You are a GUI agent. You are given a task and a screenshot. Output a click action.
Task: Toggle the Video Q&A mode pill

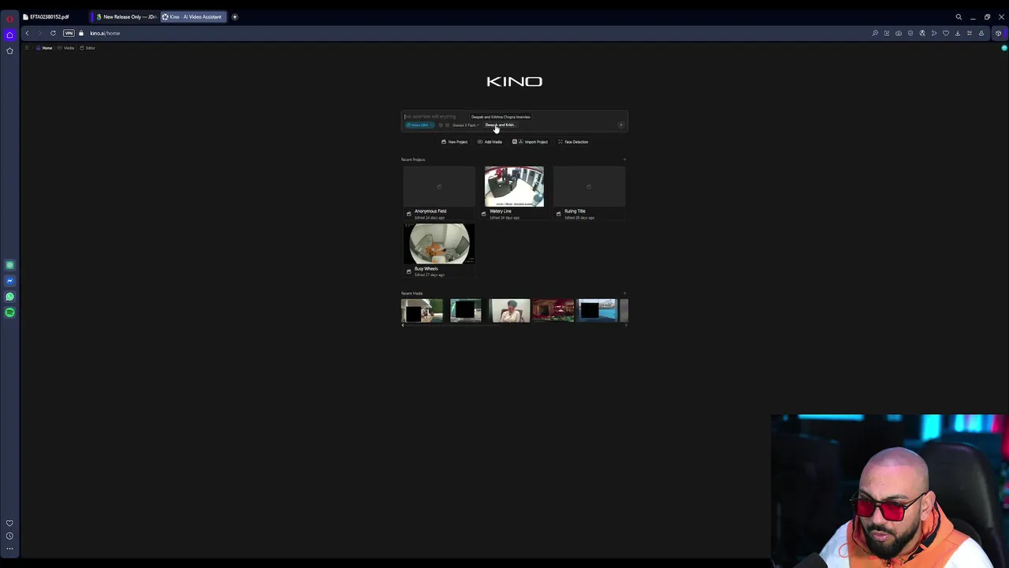tap(419, 125)
